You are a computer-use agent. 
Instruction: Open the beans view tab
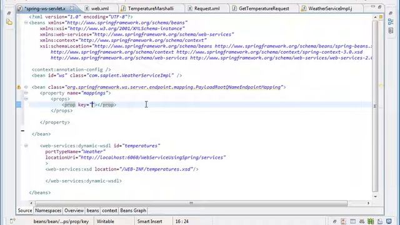pos(92,211)
